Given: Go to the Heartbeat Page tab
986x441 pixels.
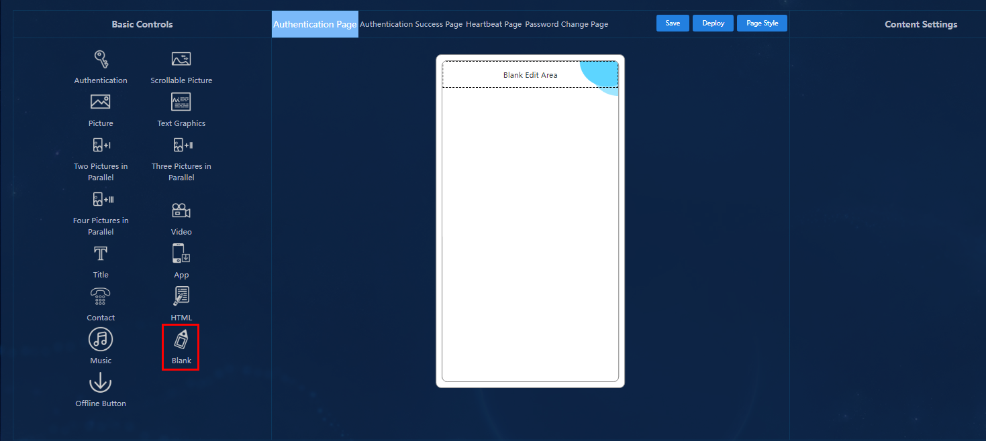Looking at the screenshot, I should pyautogui.click(x=493, y=24).
